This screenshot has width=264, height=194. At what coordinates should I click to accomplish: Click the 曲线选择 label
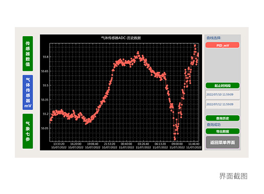[x=214, y=38]
